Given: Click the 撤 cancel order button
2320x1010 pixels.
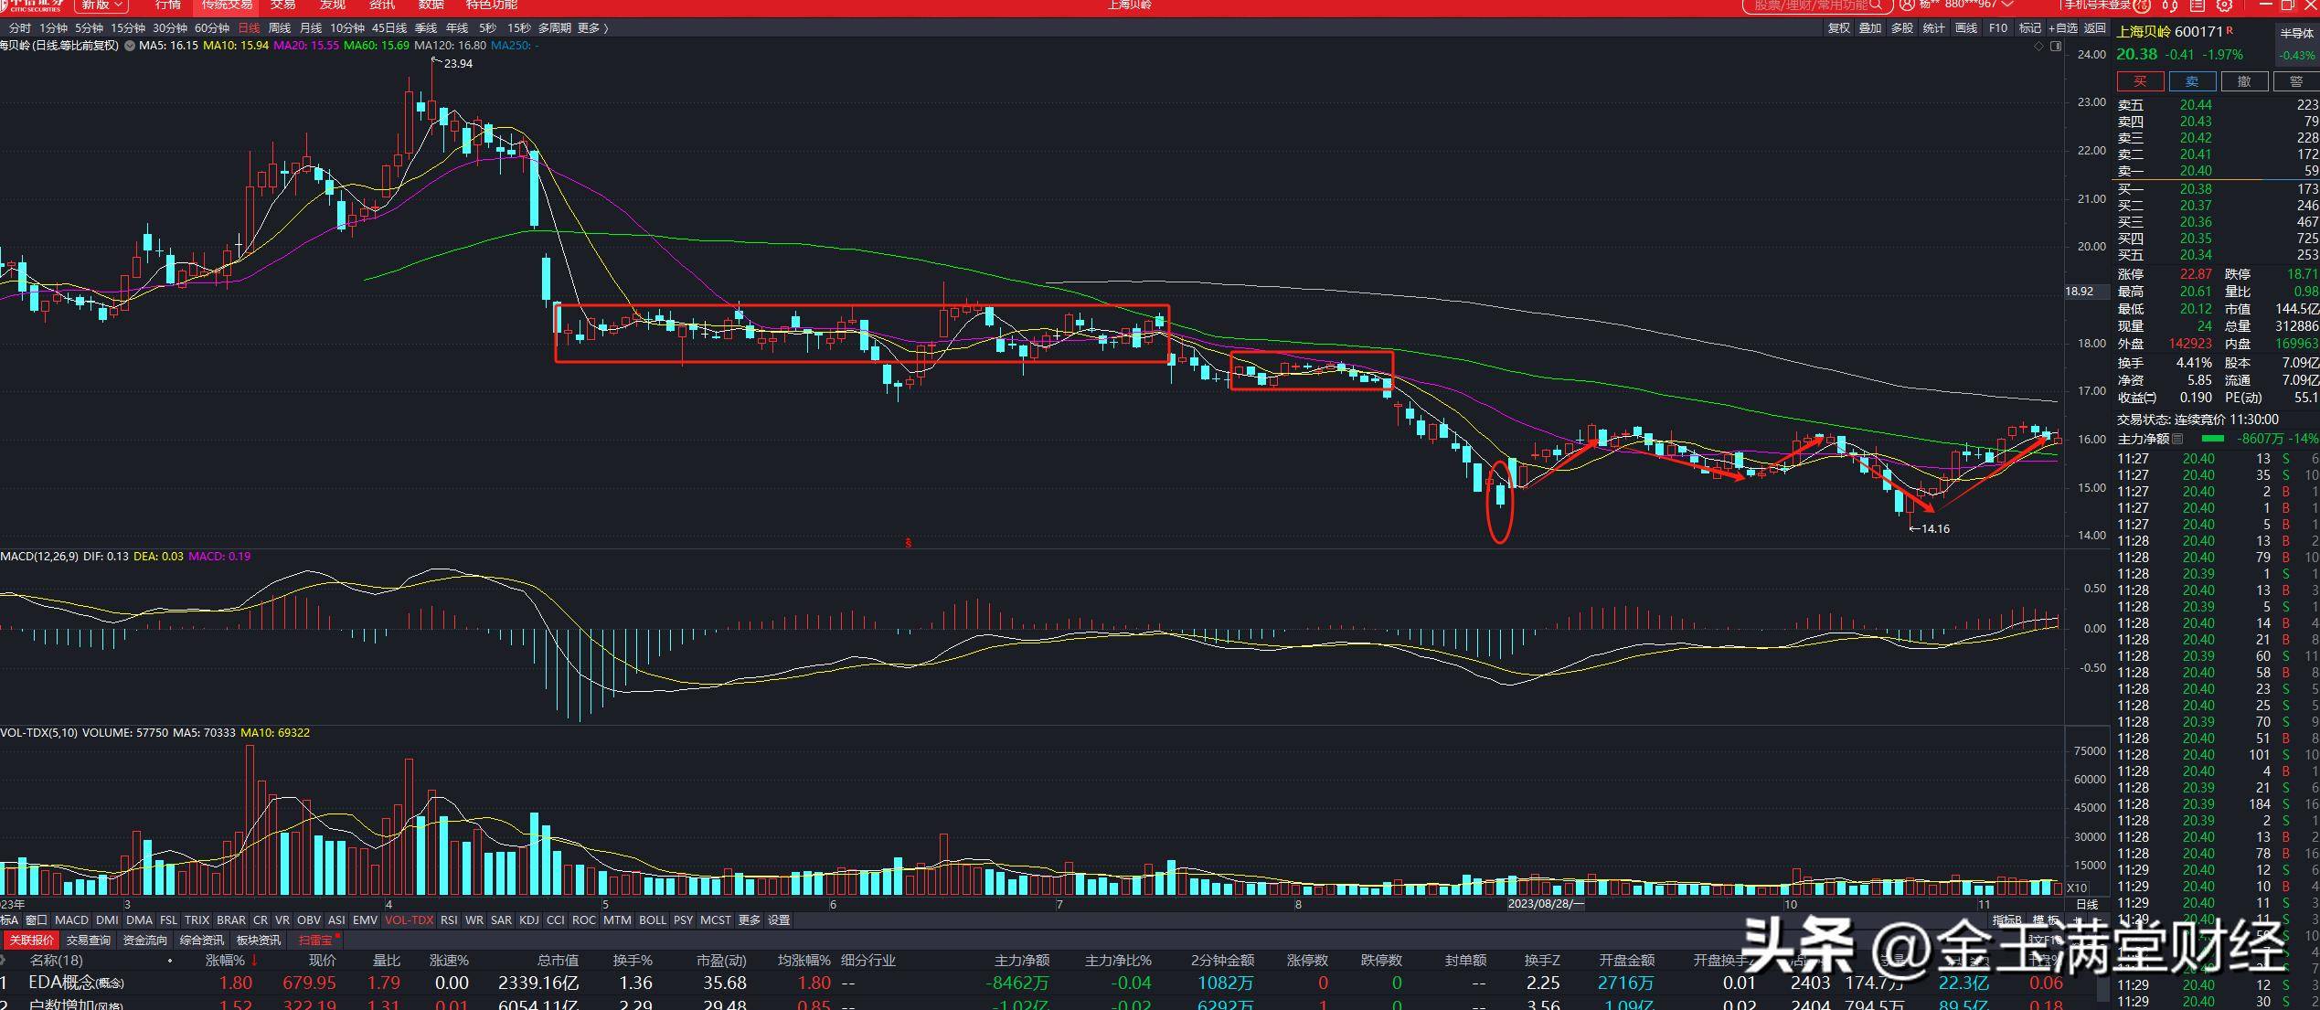Looking at the screenshot, I should (2243, 81).
